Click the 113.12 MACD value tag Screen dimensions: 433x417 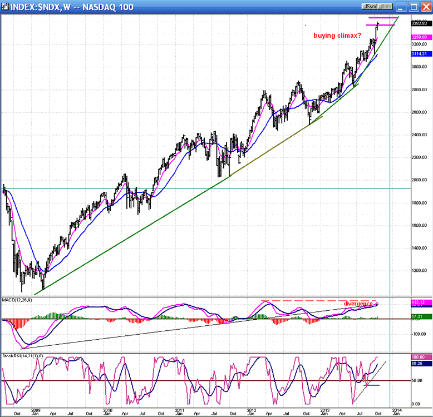coord(421,302)
